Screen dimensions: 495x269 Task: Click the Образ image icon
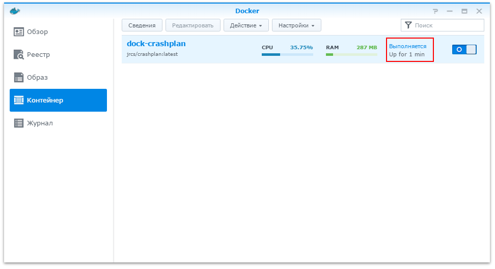click(19, 77)
